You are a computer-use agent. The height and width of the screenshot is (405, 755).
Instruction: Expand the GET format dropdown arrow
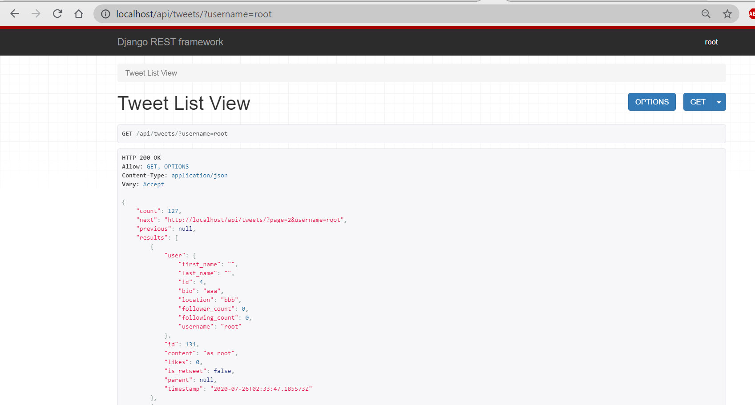pos(719,102)
